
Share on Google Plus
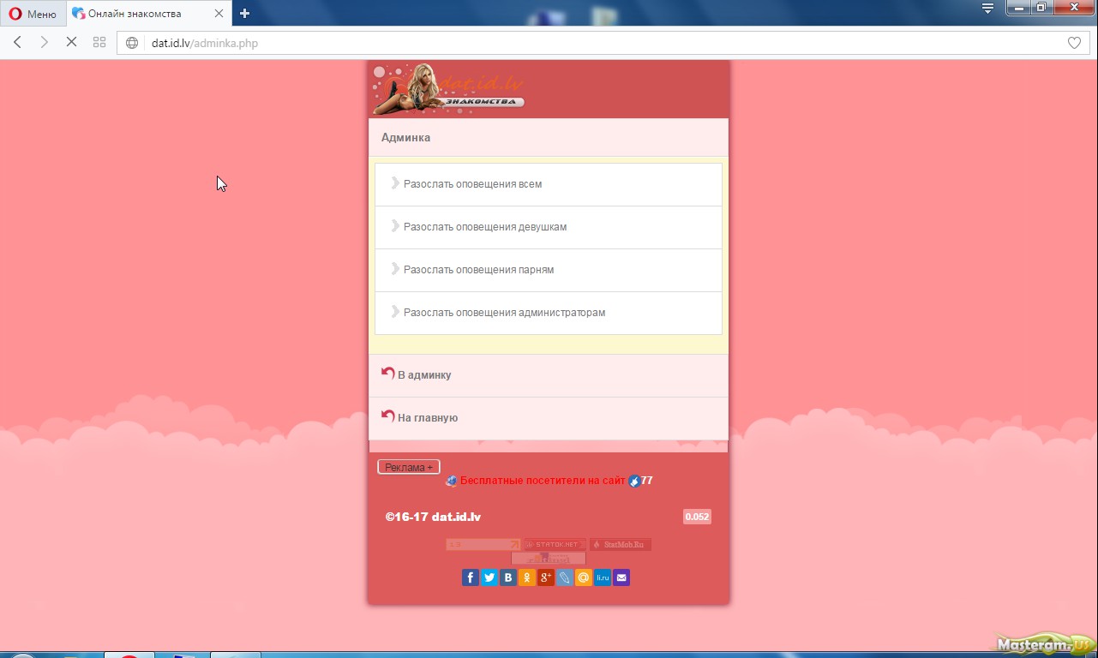click(x=546, y=577)
